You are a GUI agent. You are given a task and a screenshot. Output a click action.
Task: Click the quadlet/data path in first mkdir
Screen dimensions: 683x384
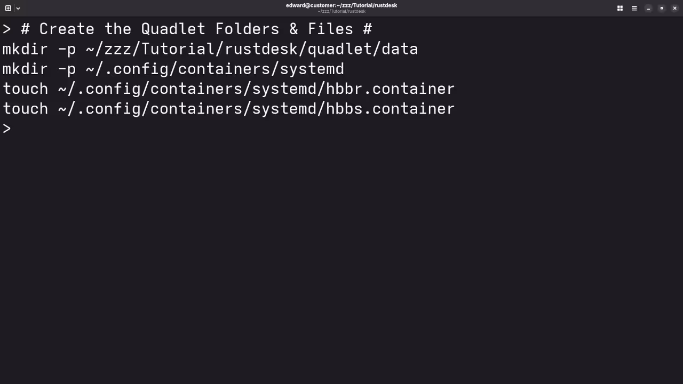click(363, 49)
